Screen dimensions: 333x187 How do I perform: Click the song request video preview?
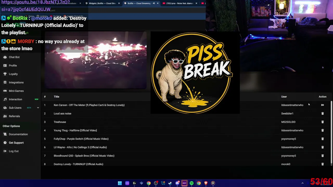tap(95, 60)
